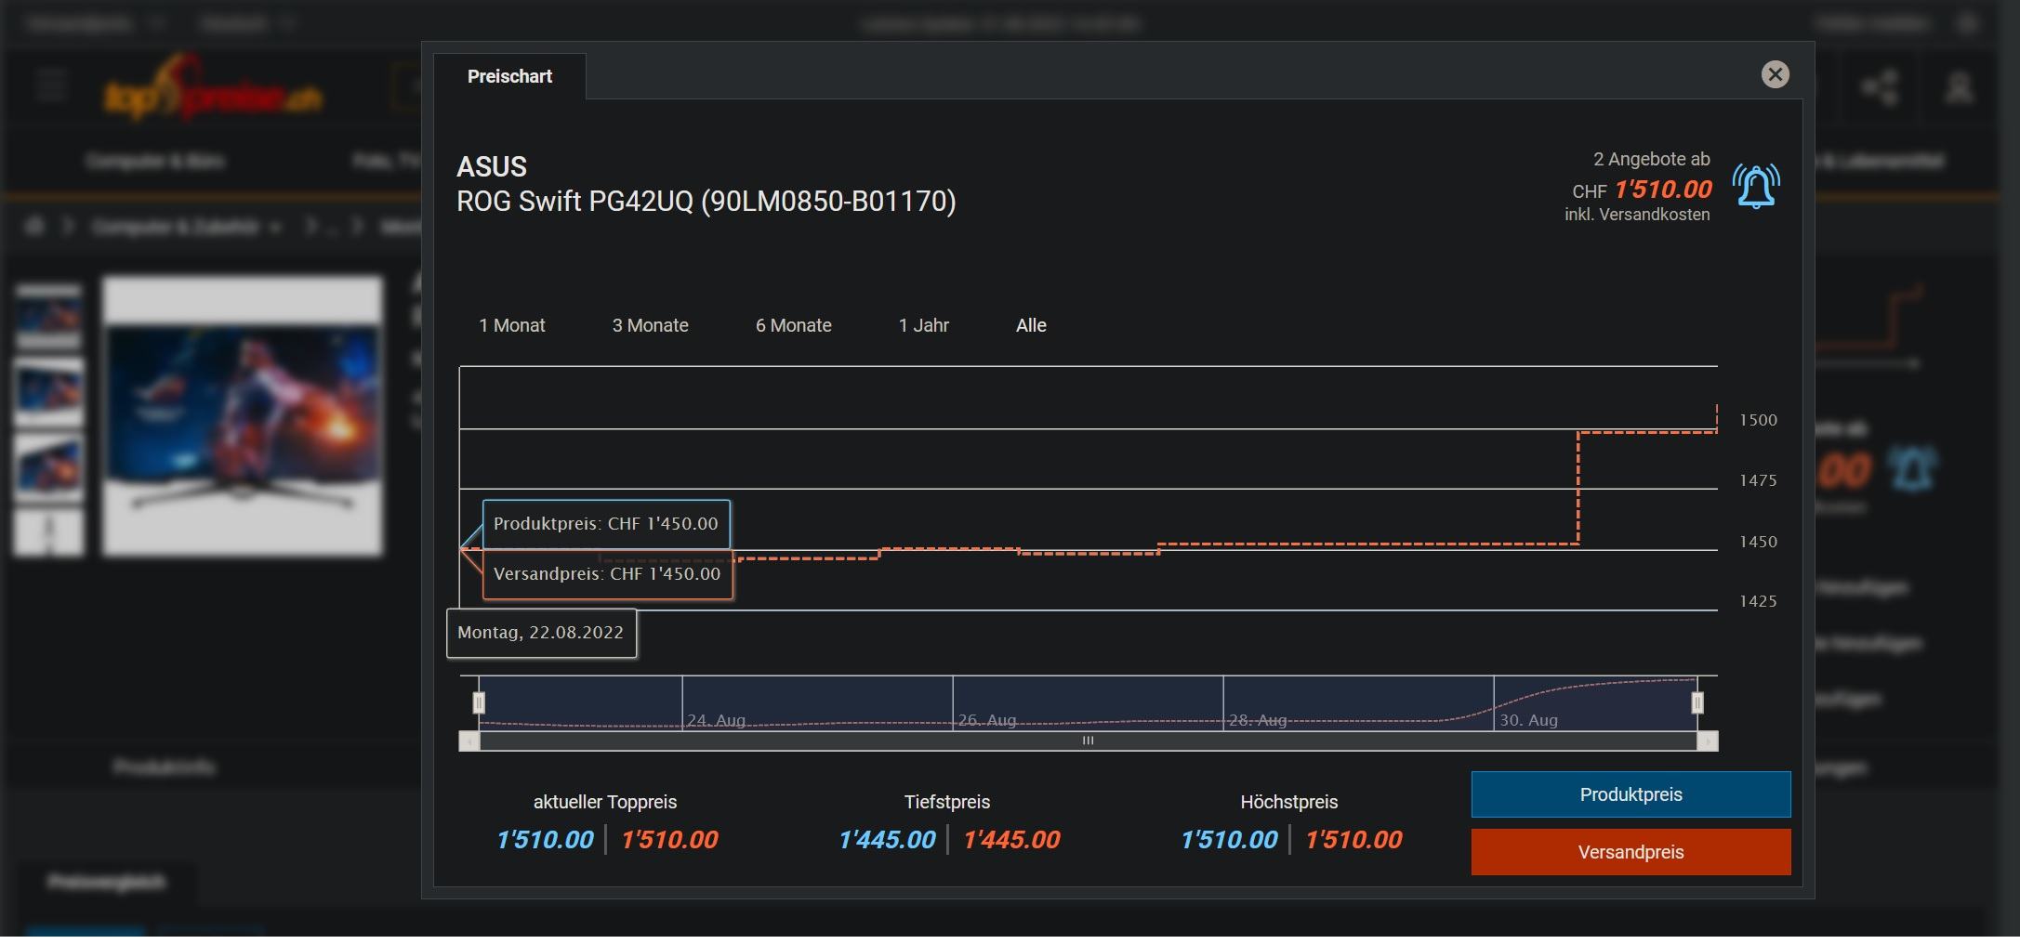The image size is (2020, 944).
Task: Click the blue Tiefstpreis 1'445.00 value
Action: point(887,840)
